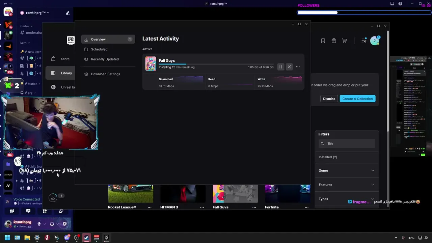Open Discord microphone input options arrow
This screenshot has width=432, height=243.
(x=44, y=224)
